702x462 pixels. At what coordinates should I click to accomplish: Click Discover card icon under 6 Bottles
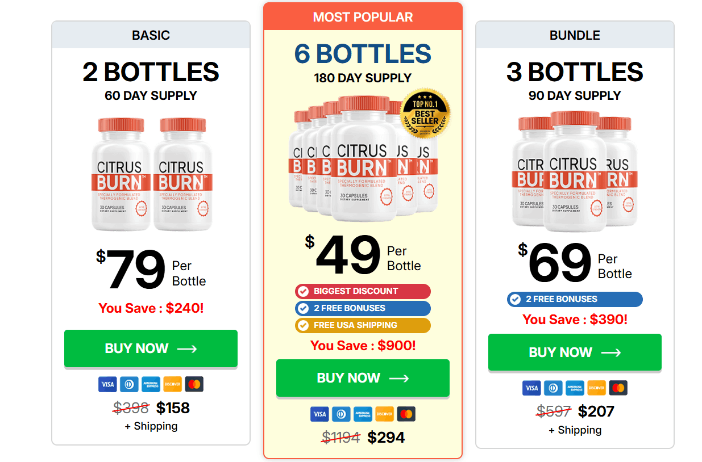(x=384, y=414)
